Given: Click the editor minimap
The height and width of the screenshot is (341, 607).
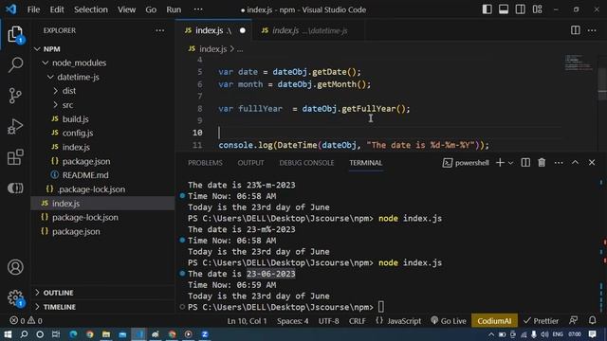Looking at the screenshot, I should pyautogui.click(x=579, y=63).
